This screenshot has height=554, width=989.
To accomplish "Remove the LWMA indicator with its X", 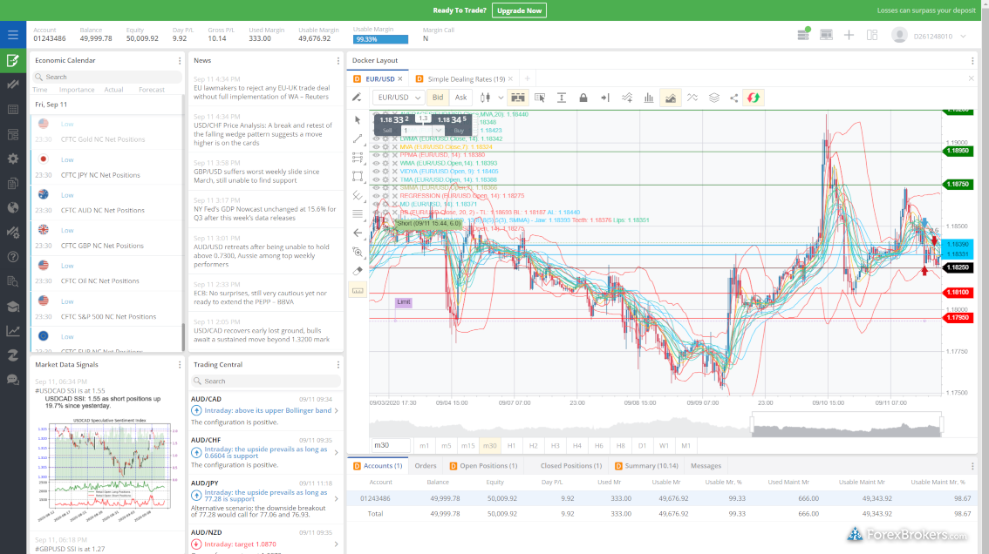I will click(395, 138).
